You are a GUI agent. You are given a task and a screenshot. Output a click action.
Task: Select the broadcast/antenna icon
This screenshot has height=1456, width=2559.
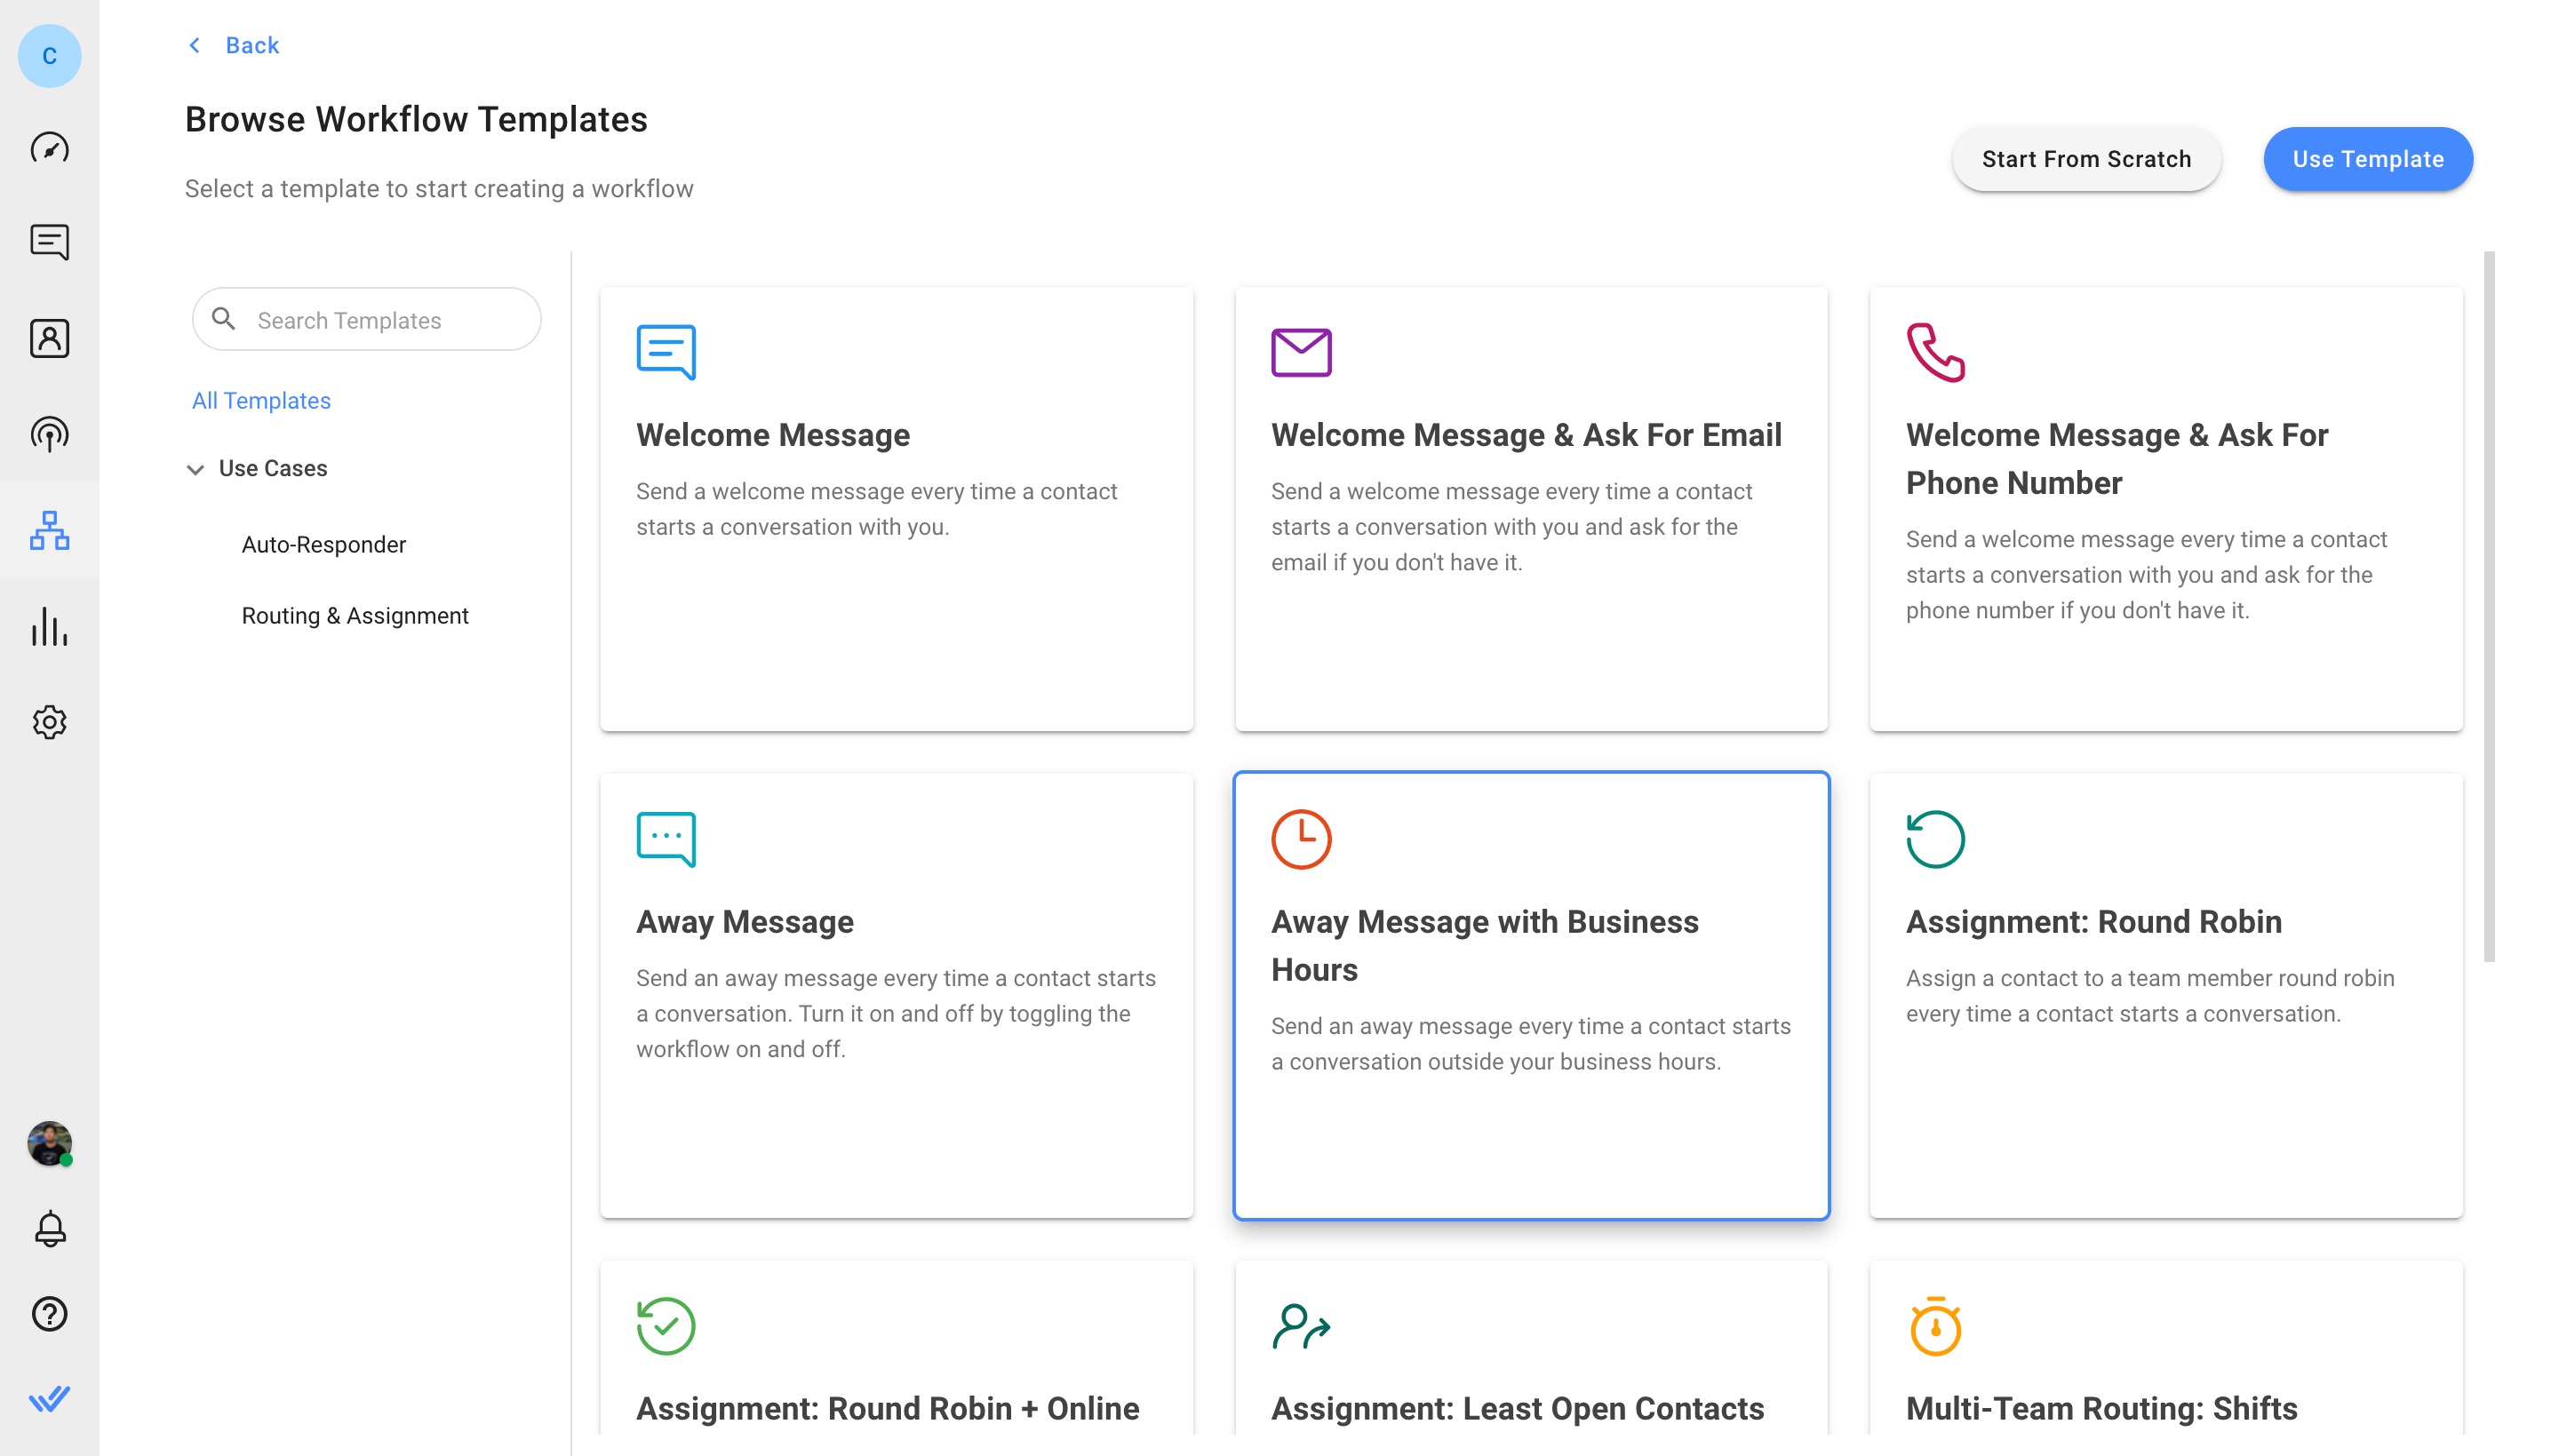point(49,434)
